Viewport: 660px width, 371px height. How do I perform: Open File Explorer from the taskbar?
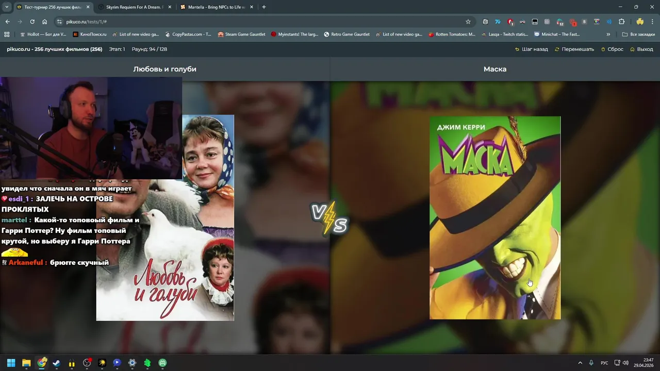click(x=26, y=363)
